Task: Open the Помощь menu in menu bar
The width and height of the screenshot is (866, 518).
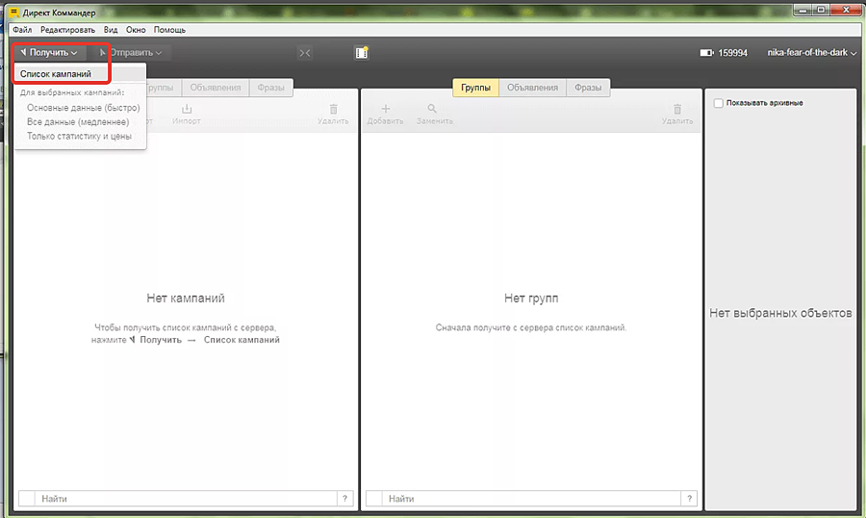Action: (x=169, y=30)
